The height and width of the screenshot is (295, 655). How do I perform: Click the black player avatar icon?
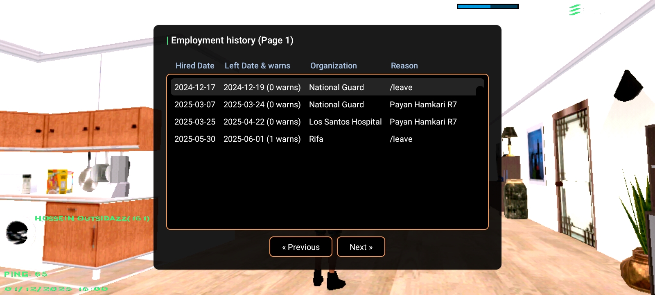tap(17, 232)
